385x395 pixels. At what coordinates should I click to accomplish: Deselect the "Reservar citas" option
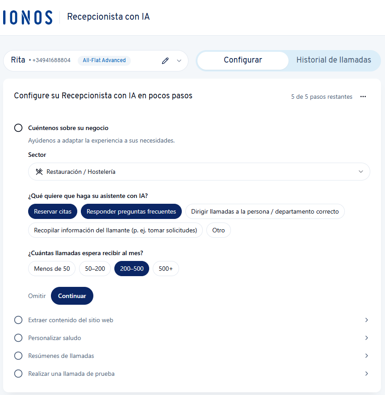52,211
